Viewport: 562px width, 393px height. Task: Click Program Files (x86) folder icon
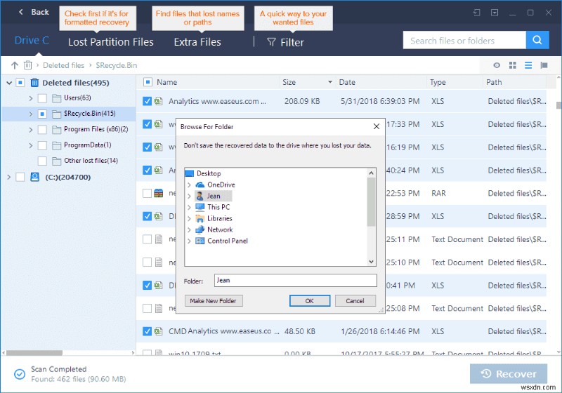point(56,129)
